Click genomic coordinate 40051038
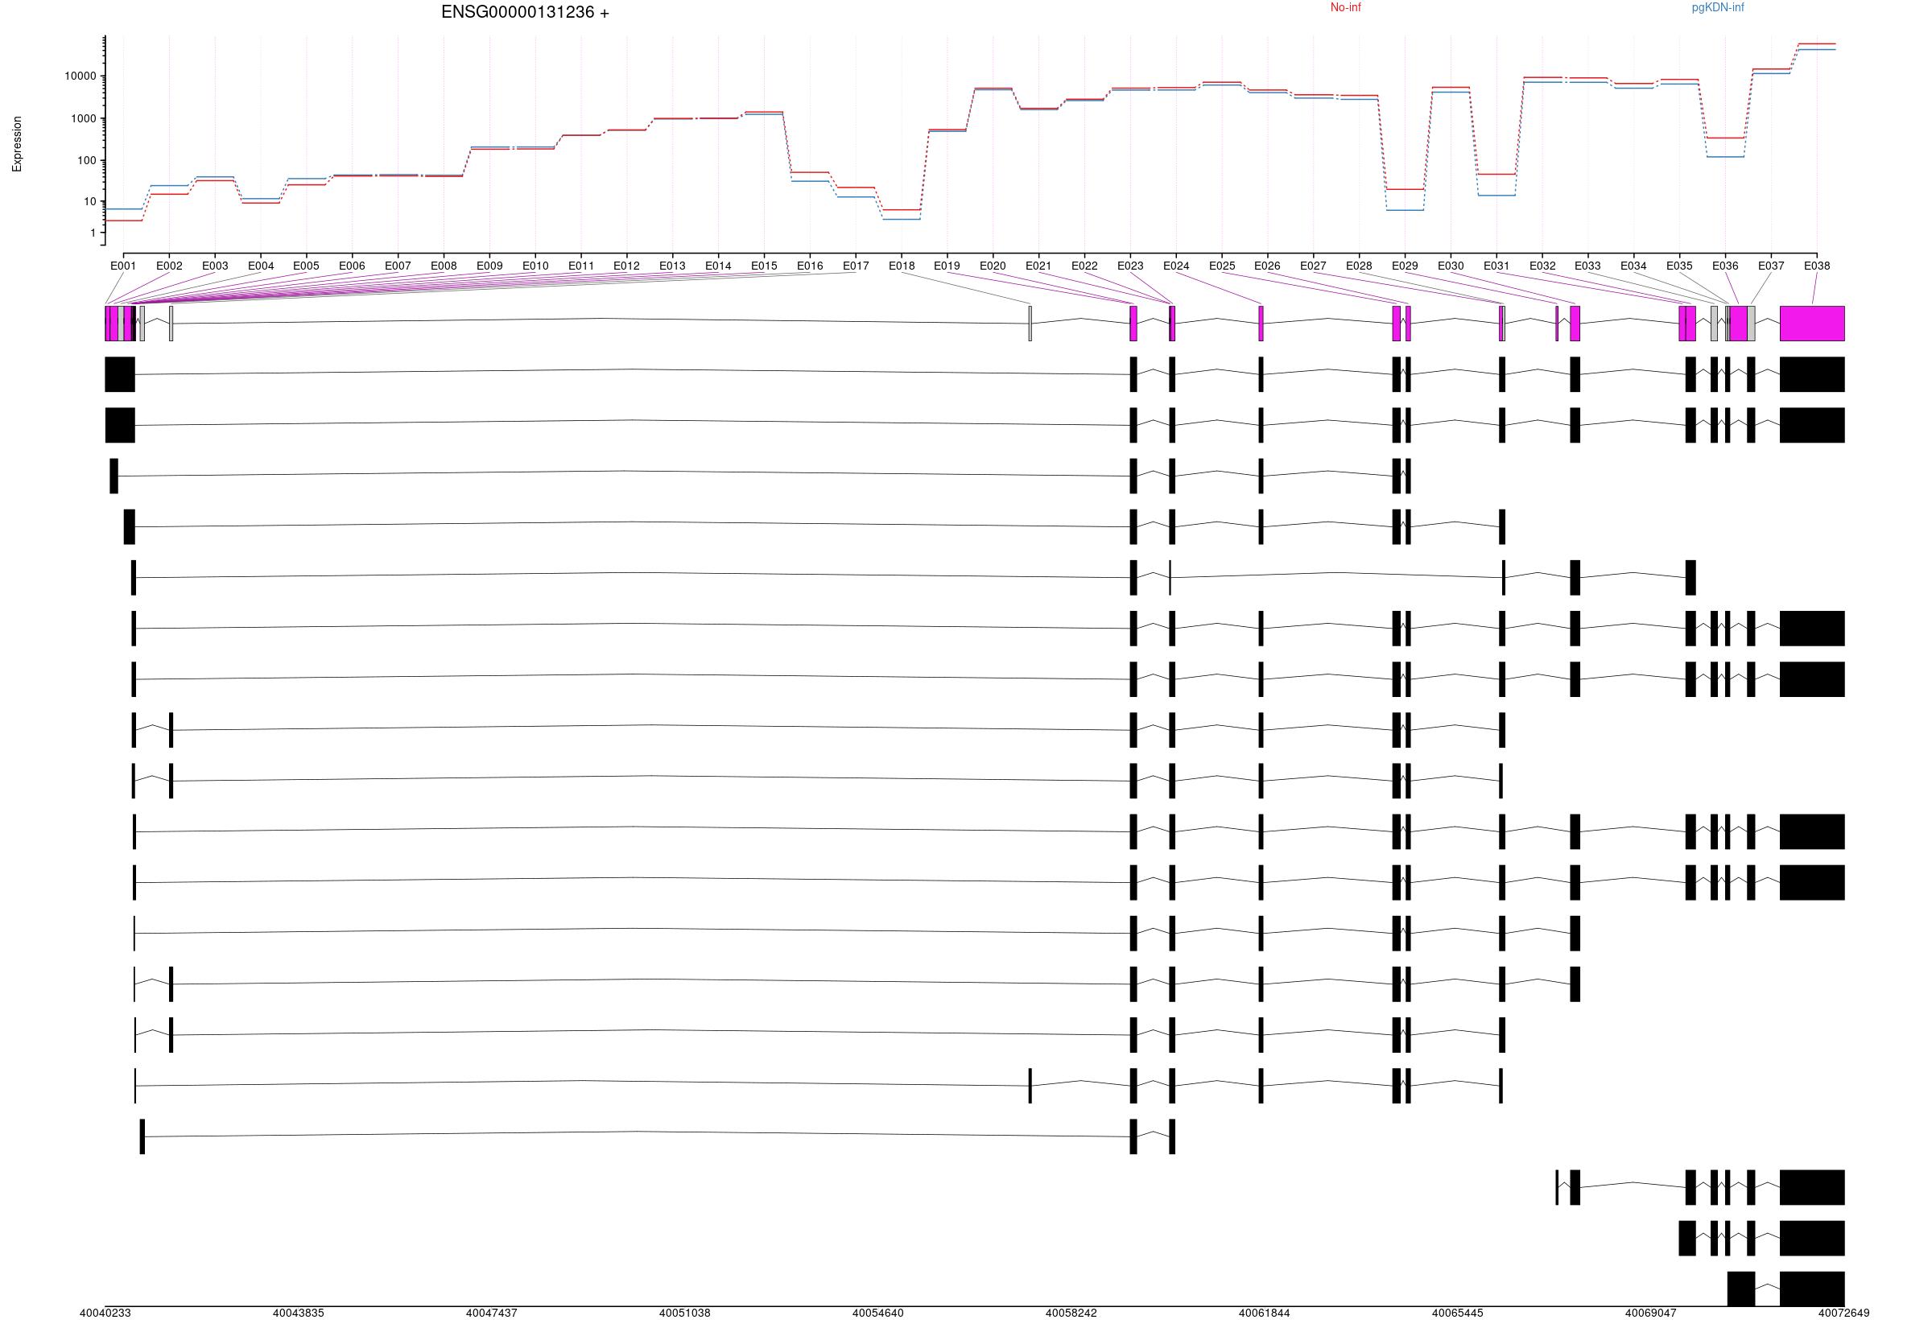The height and width of the screenshot is (1328, 1932). (685, 1314)
